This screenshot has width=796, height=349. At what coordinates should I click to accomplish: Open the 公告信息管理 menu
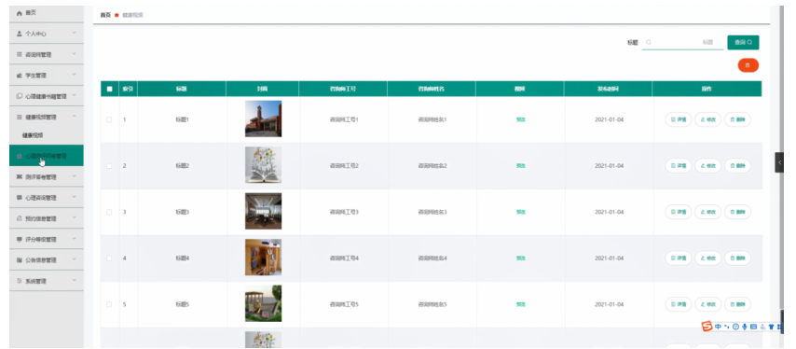[x=47, y=260]
